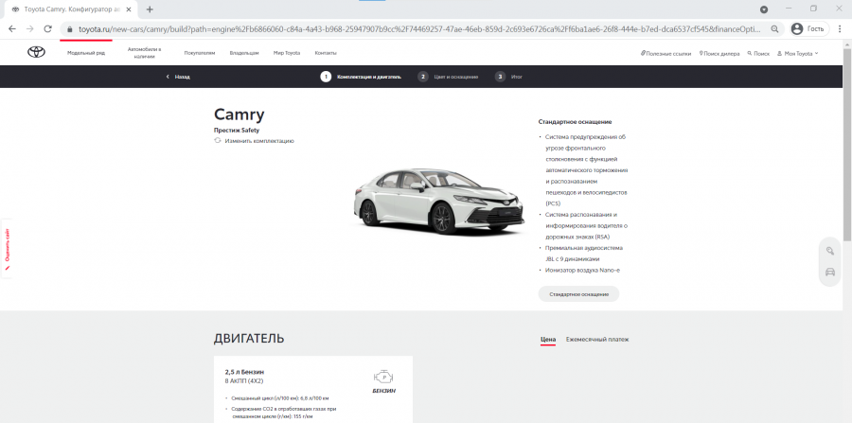852x423 pixels.
Task: Open Полезные ссылки link
Action: click(x=666, y=54)
